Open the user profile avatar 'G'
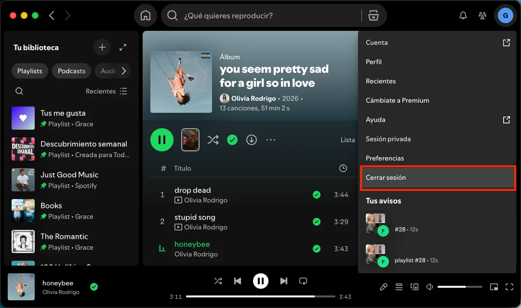Screen dimensions: 521x308 click(x=506, y=15)
